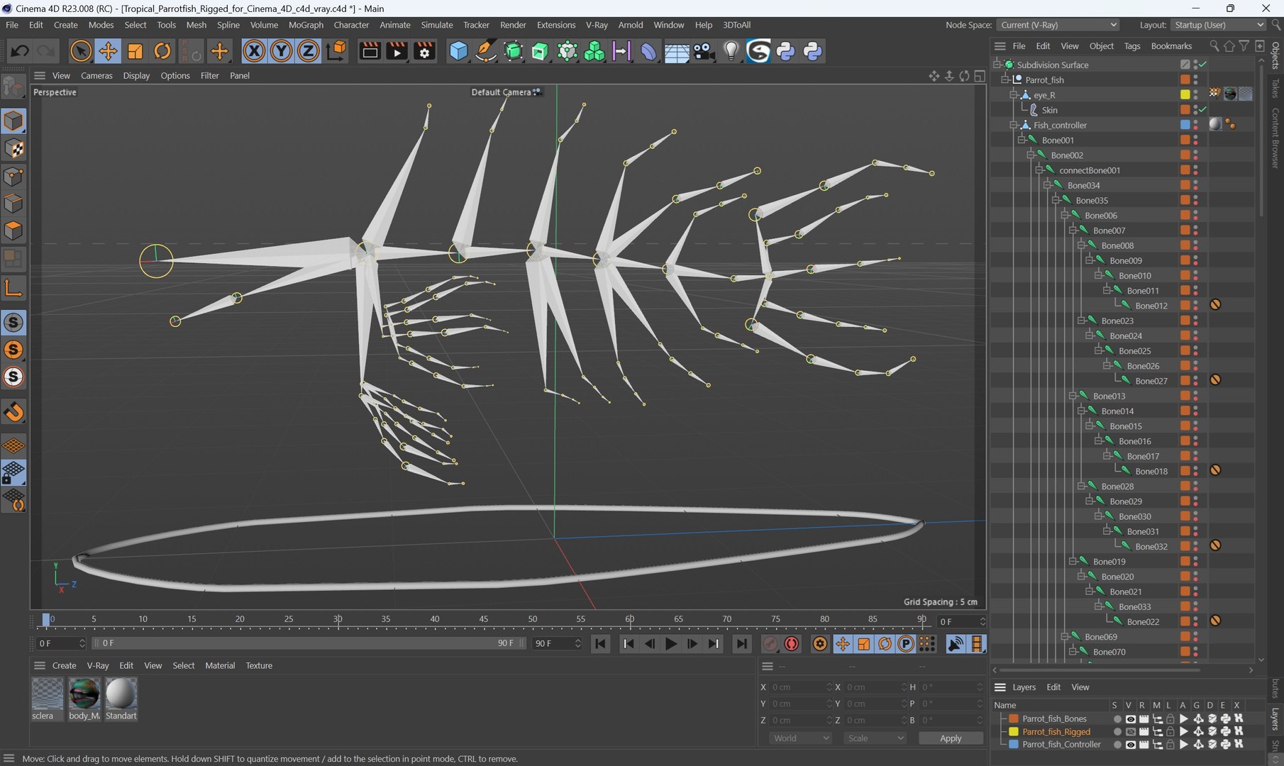Collapse the Parrot_fish object tree

pyautogui.click(x=1005, y=79)
